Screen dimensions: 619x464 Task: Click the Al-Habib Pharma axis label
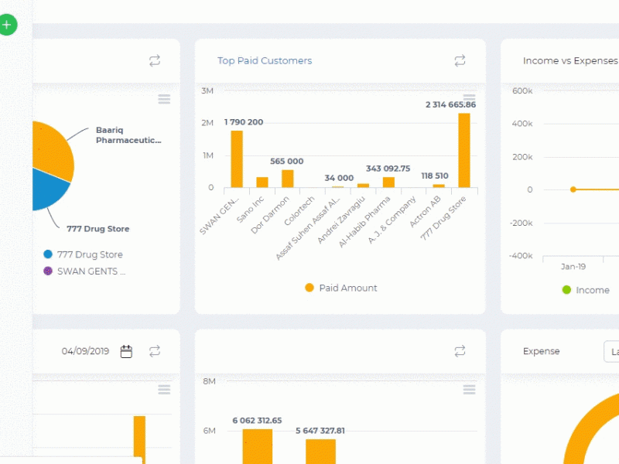pyautogui.click(x=364, y=222)
